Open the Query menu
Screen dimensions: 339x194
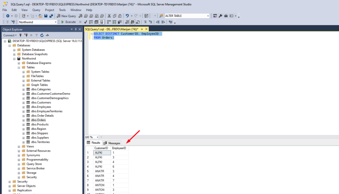click(x=36, y=10)
